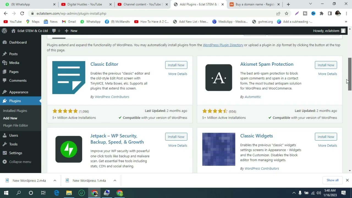Expand hidden bookmarks chevron
The width and height of the screenshot is (352, 198).
pos(346,22)
